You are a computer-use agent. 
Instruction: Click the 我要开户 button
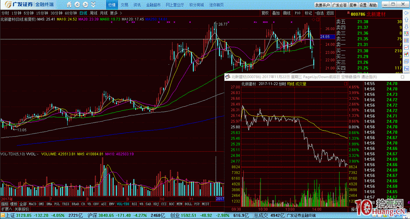coord(322,5)
